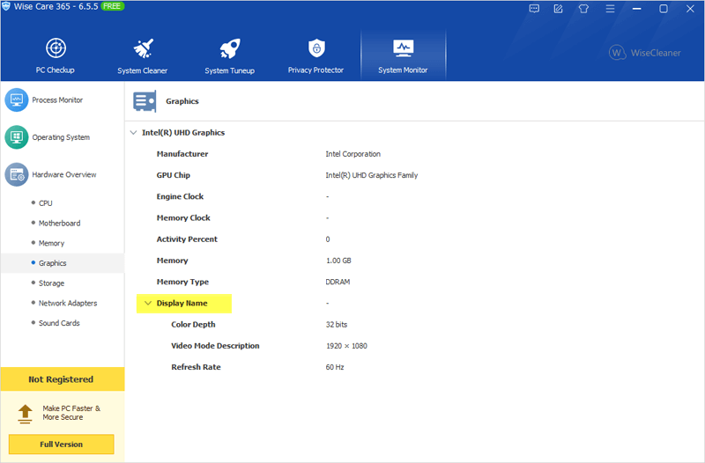Open the Operating System label
The image size is (705, 463).
[61, 137]
